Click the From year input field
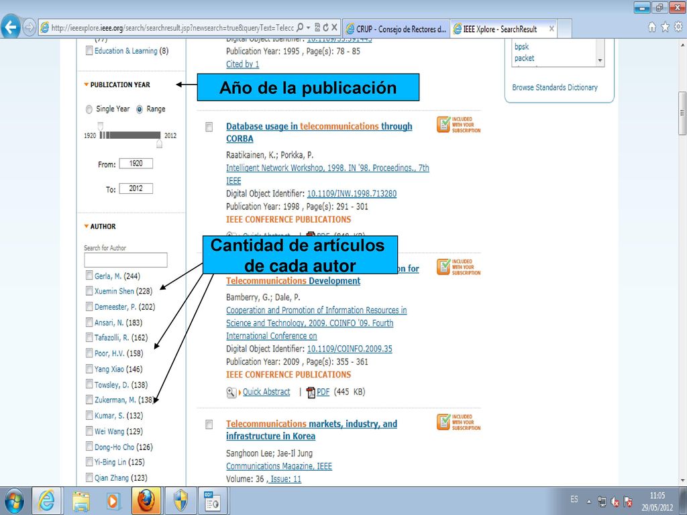 (136, 164)
